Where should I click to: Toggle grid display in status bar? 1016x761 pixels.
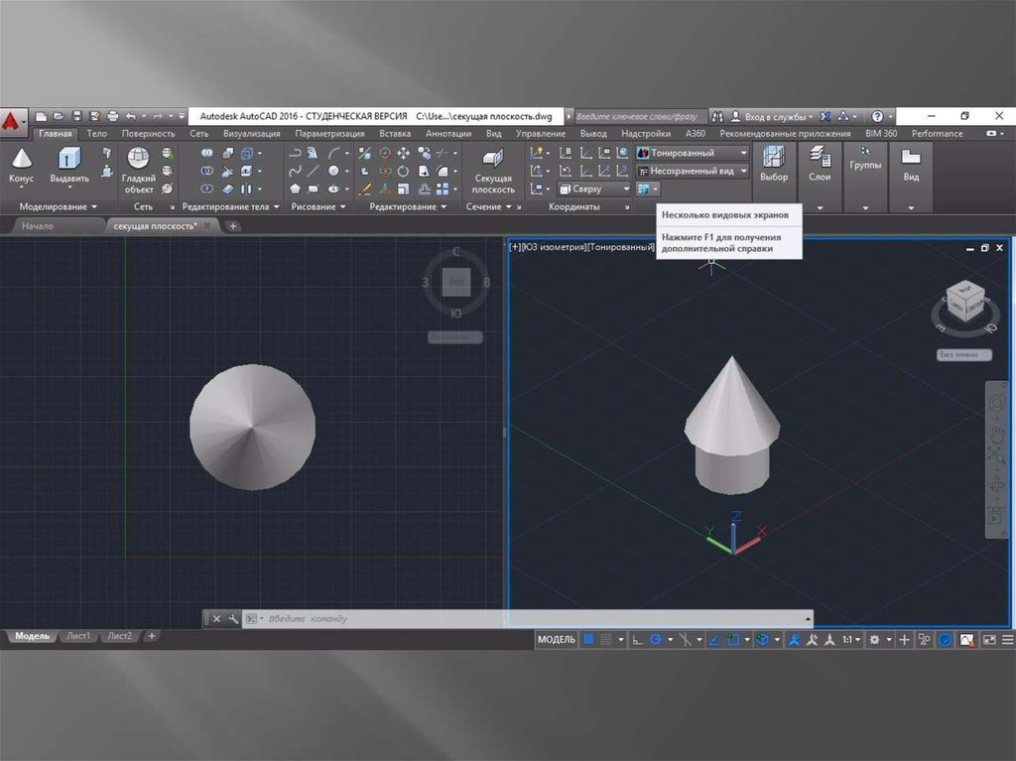click(588, 640)
